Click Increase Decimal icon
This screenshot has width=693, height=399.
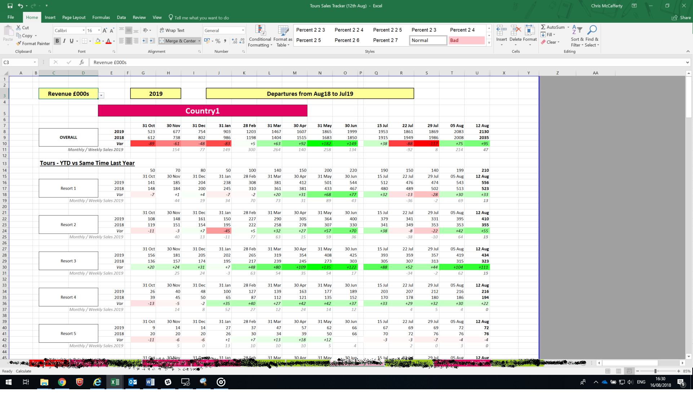(x=234, y=41)
